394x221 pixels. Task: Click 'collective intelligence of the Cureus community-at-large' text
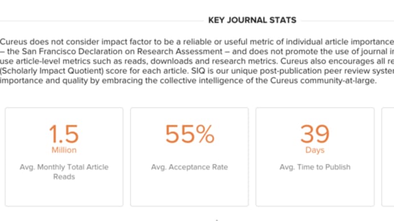268,81
